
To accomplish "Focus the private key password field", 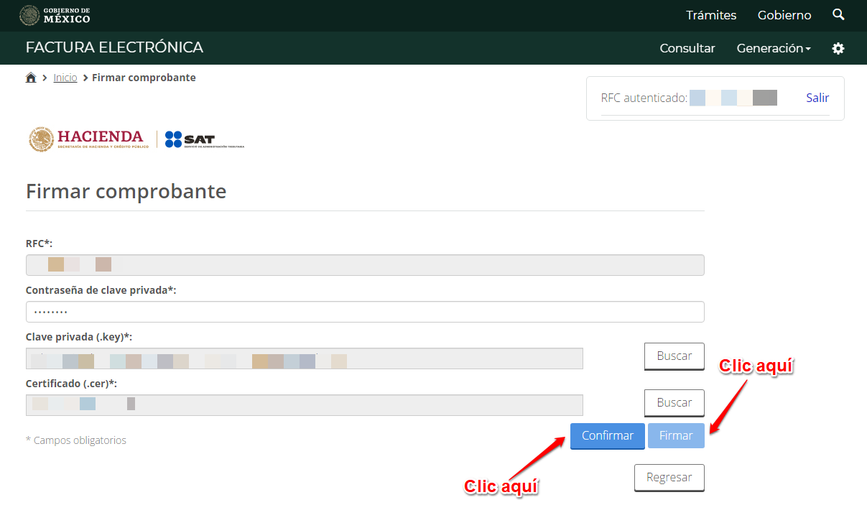I will point(365,312).
